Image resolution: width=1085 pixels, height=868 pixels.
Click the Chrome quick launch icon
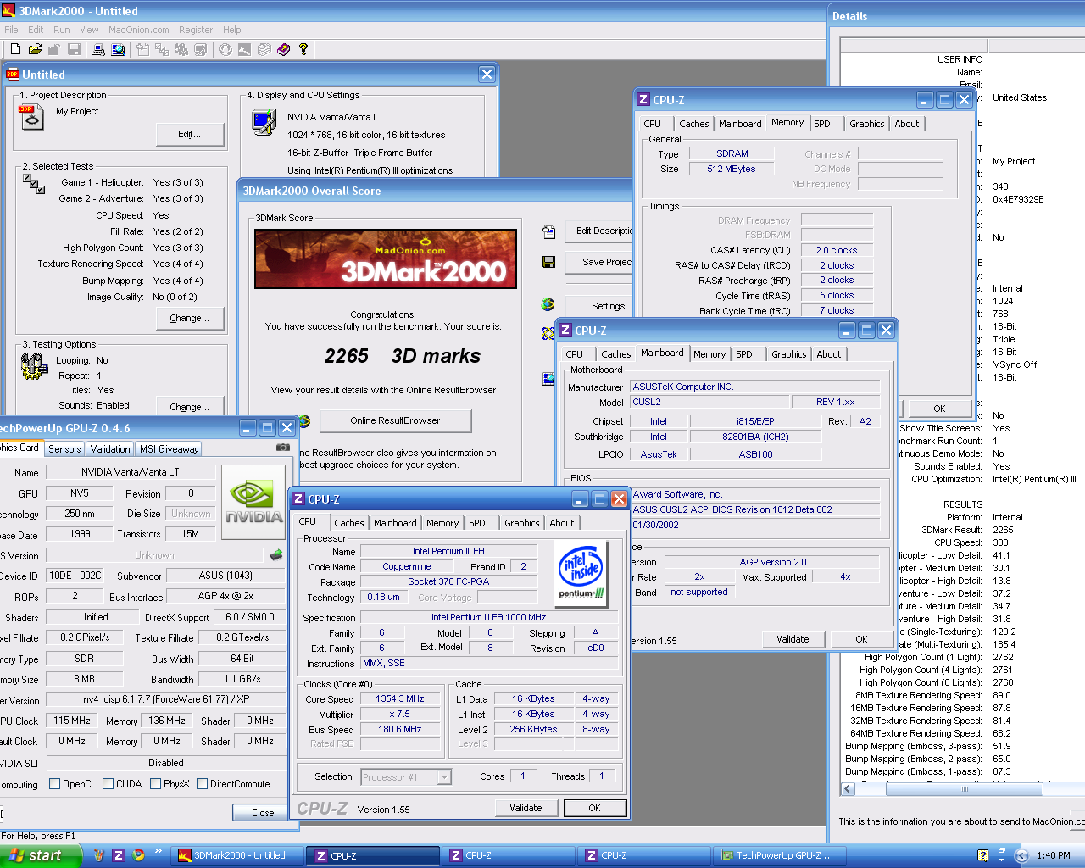[138, 855]
